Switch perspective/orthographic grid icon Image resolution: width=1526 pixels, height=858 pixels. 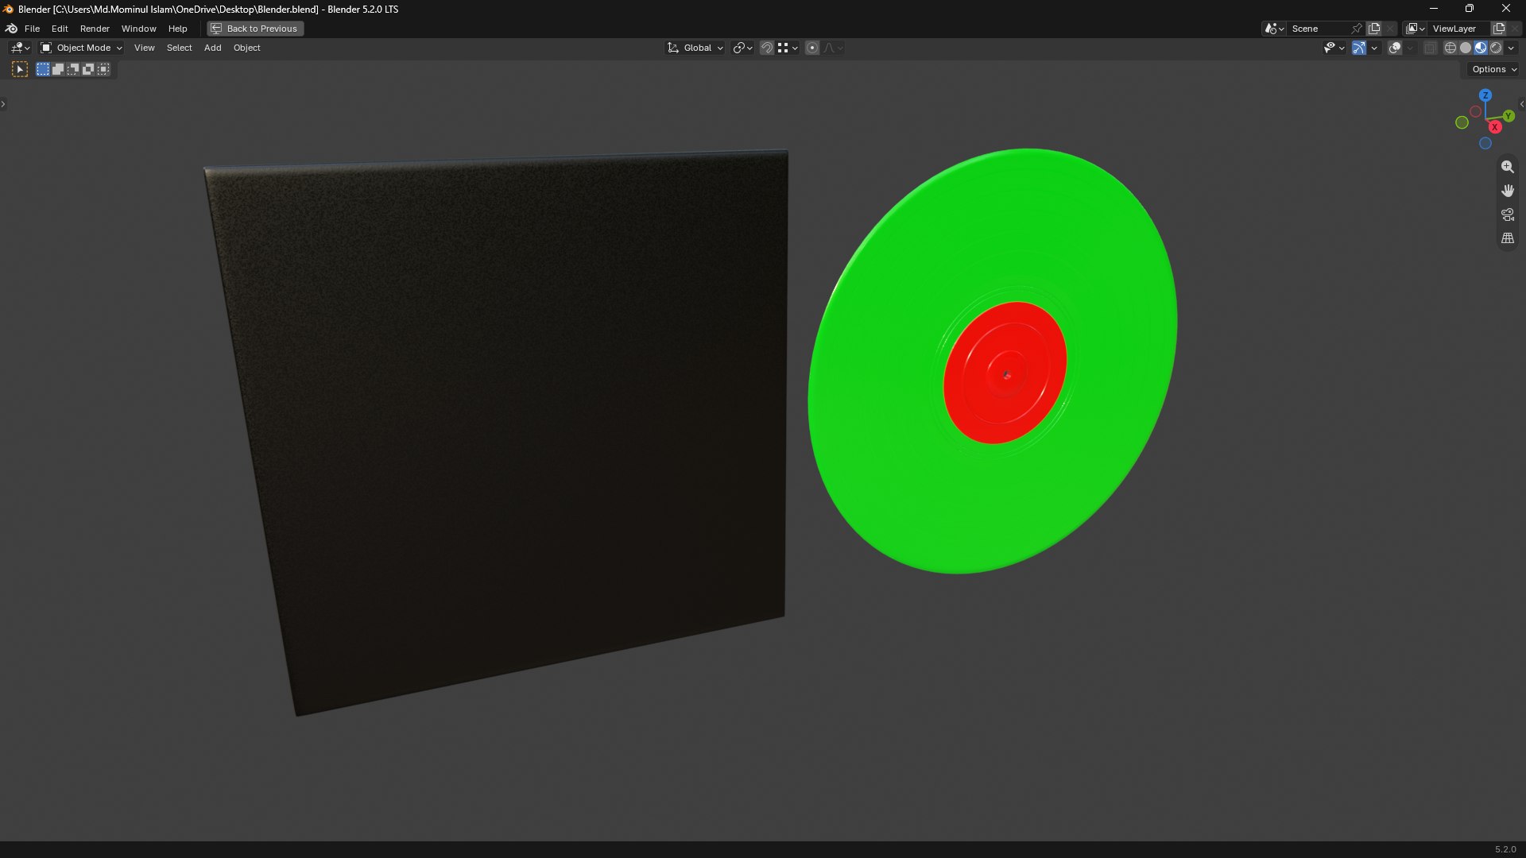click(x=1507, y=238)
